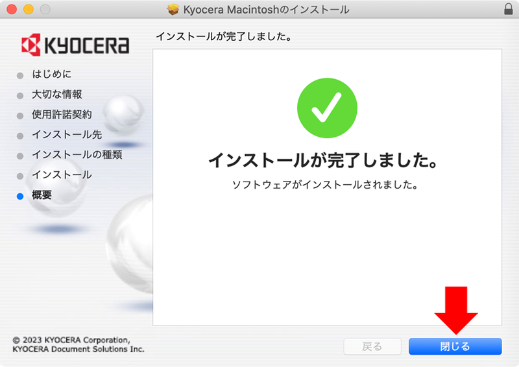This screenshot has height=367, width=519.
Task: Click the window title Kyocera Macintoshのインストール
Action: 266,10
